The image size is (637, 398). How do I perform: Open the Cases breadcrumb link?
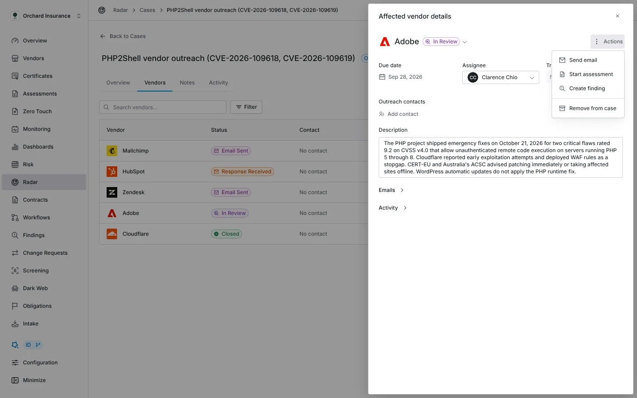point(147,10)
